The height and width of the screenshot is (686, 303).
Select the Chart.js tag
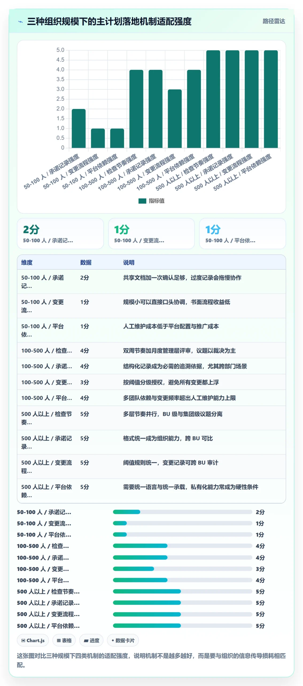(33, 640)
